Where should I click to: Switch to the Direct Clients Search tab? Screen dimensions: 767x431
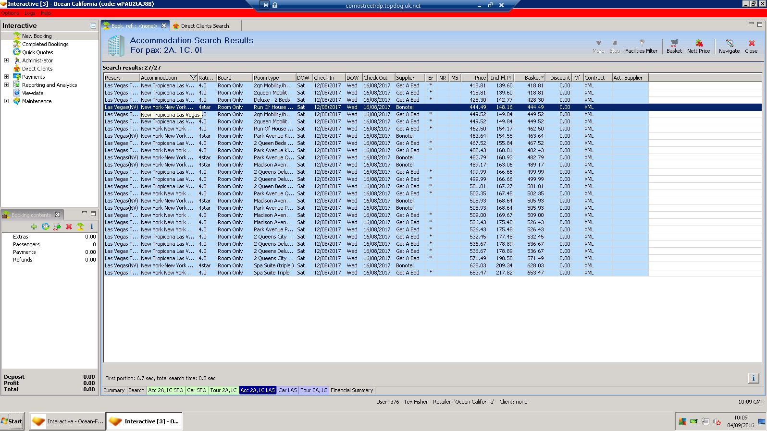point(205,26)
